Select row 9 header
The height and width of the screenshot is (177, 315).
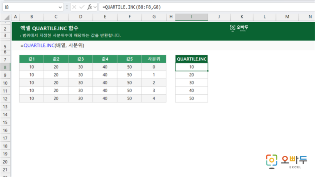(5, 75)
